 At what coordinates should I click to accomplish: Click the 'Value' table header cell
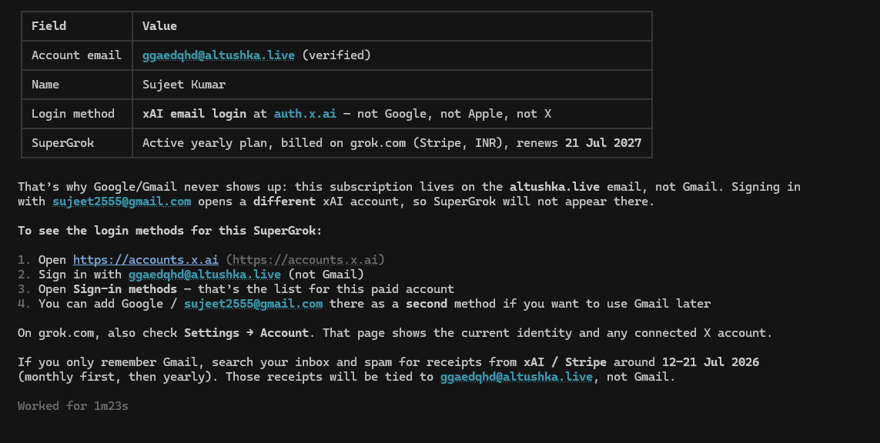(393, 26)
